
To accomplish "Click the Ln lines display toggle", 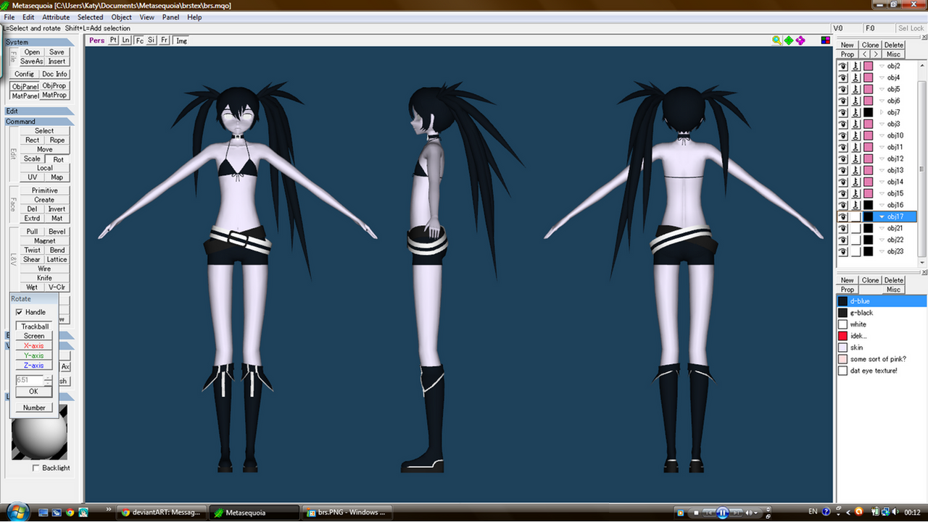I will (126, 41).
